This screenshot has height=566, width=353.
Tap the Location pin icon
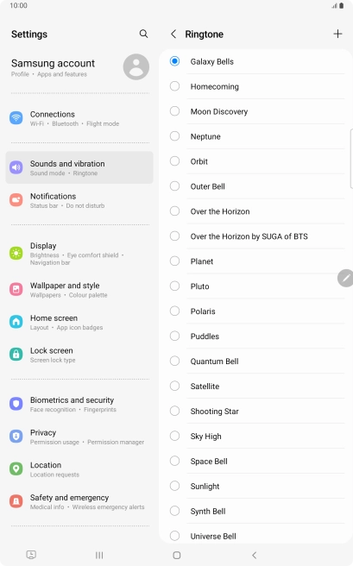click(x=16, y=469)
